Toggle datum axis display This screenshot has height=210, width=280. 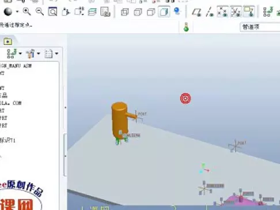(x=210, y=12)
